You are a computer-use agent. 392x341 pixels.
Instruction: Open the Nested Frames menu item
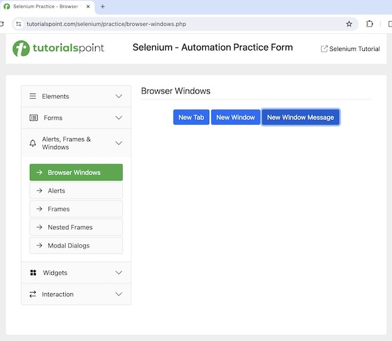point(76,227)
